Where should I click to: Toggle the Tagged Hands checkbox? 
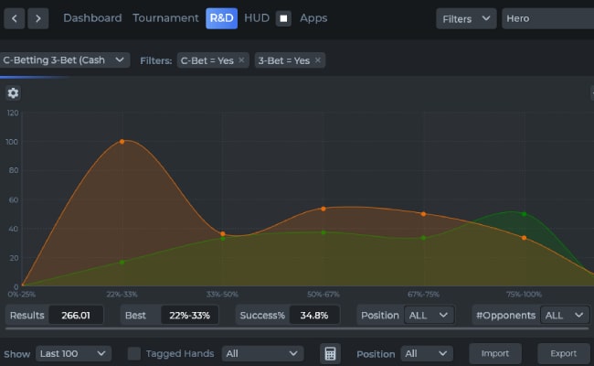pos(134,353)
